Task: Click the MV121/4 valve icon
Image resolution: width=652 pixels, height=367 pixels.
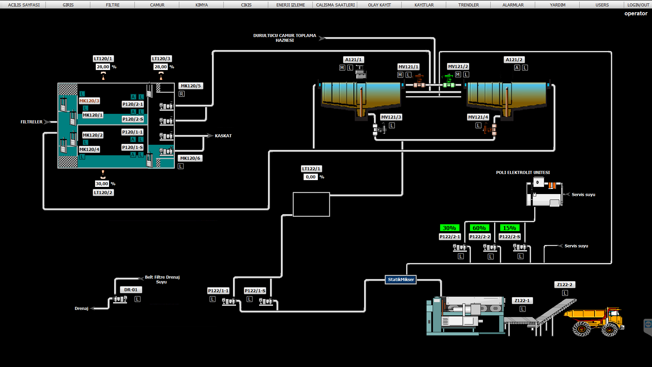Action: [490, 129]
